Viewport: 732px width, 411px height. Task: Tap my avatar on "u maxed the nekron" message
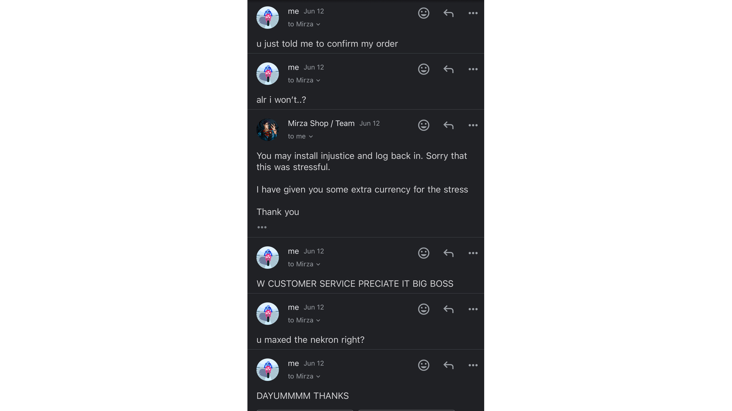[268, 314]
